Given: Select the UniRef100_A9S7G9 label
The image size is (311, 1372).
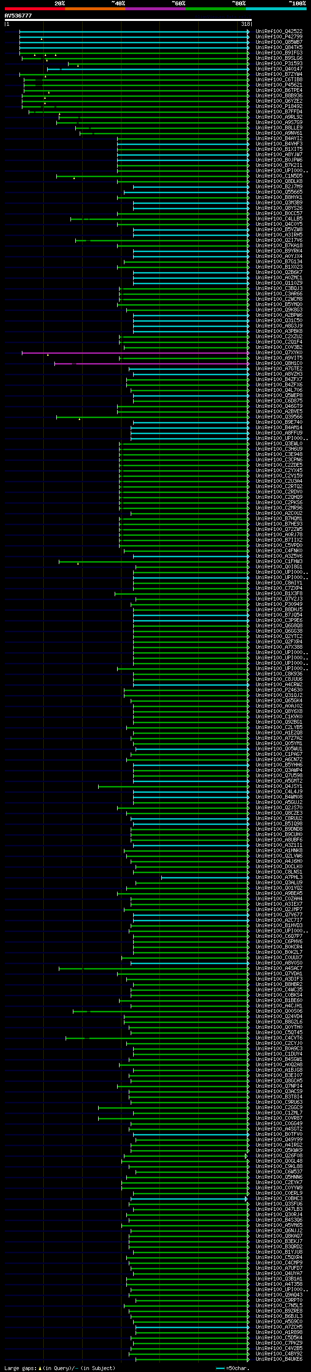Looking at the screenshot, I should coord(278,123).
